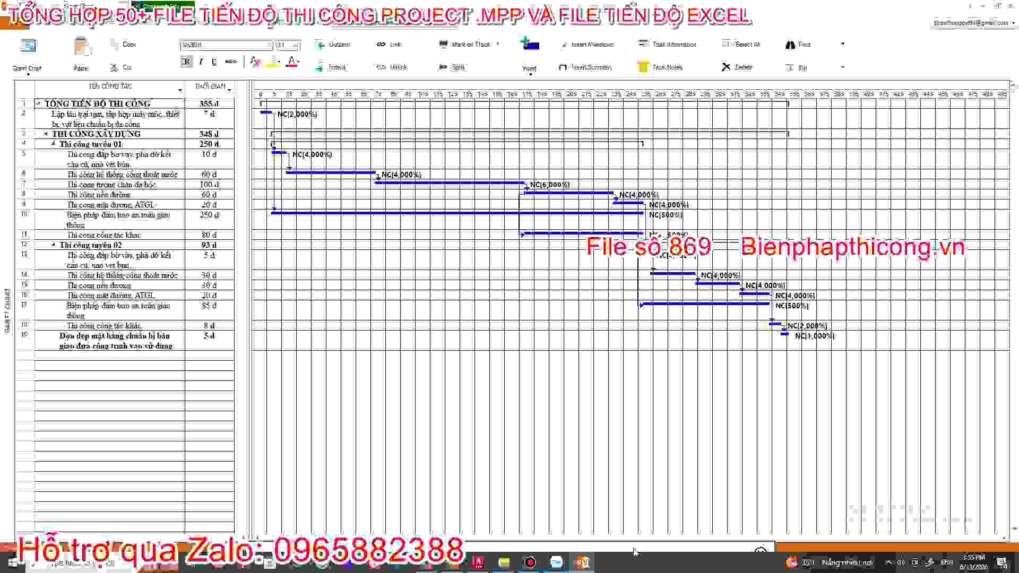Screen dimensions: 1019x573
Task: Click the Copy button
Action: pyautogui.click(x=124, y=45)
